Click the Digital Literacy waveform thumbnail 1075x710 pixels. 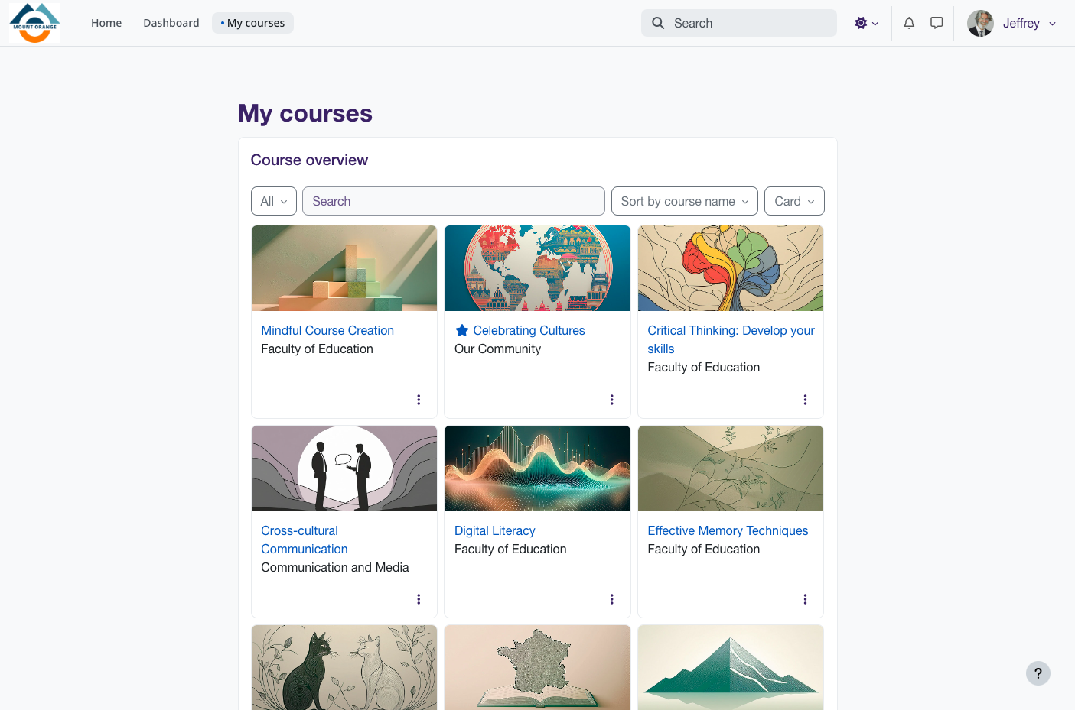click(537, 468)
